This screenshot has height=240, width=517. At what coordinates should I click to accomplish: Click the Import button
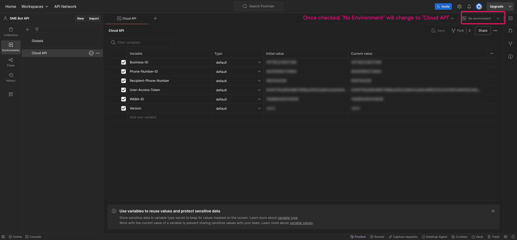[x=94, y=18]
